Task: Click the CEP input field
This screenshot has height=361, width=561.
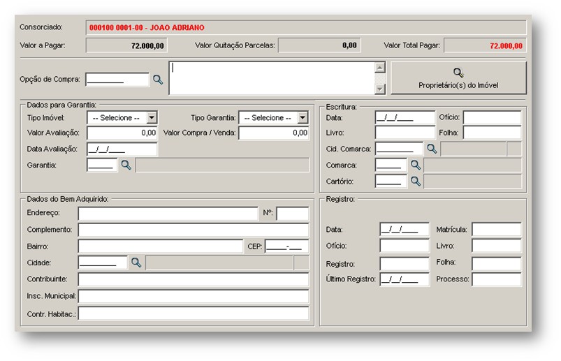Action: [x=286, y=246]
